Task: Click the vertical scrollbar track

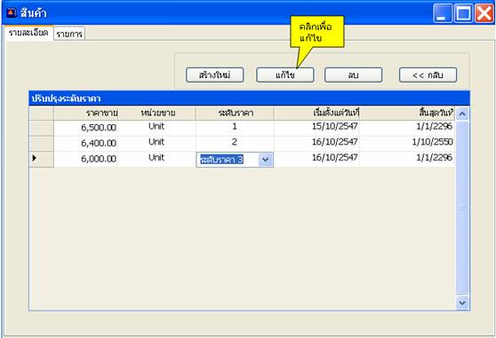Action: click(x=462, y=208)
